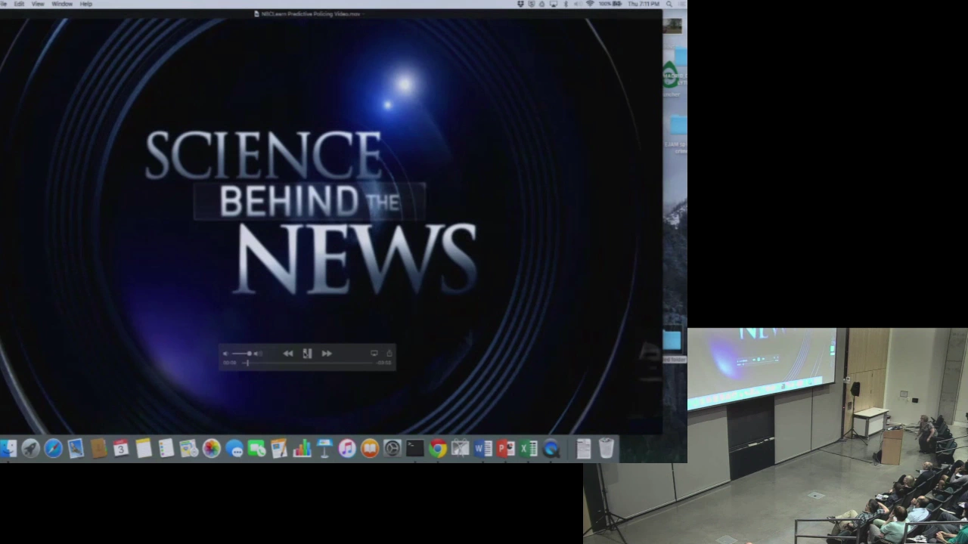Open the Window menu
Image resolution: width=968 pixels, height=544 pixels.
click(62, 4)
